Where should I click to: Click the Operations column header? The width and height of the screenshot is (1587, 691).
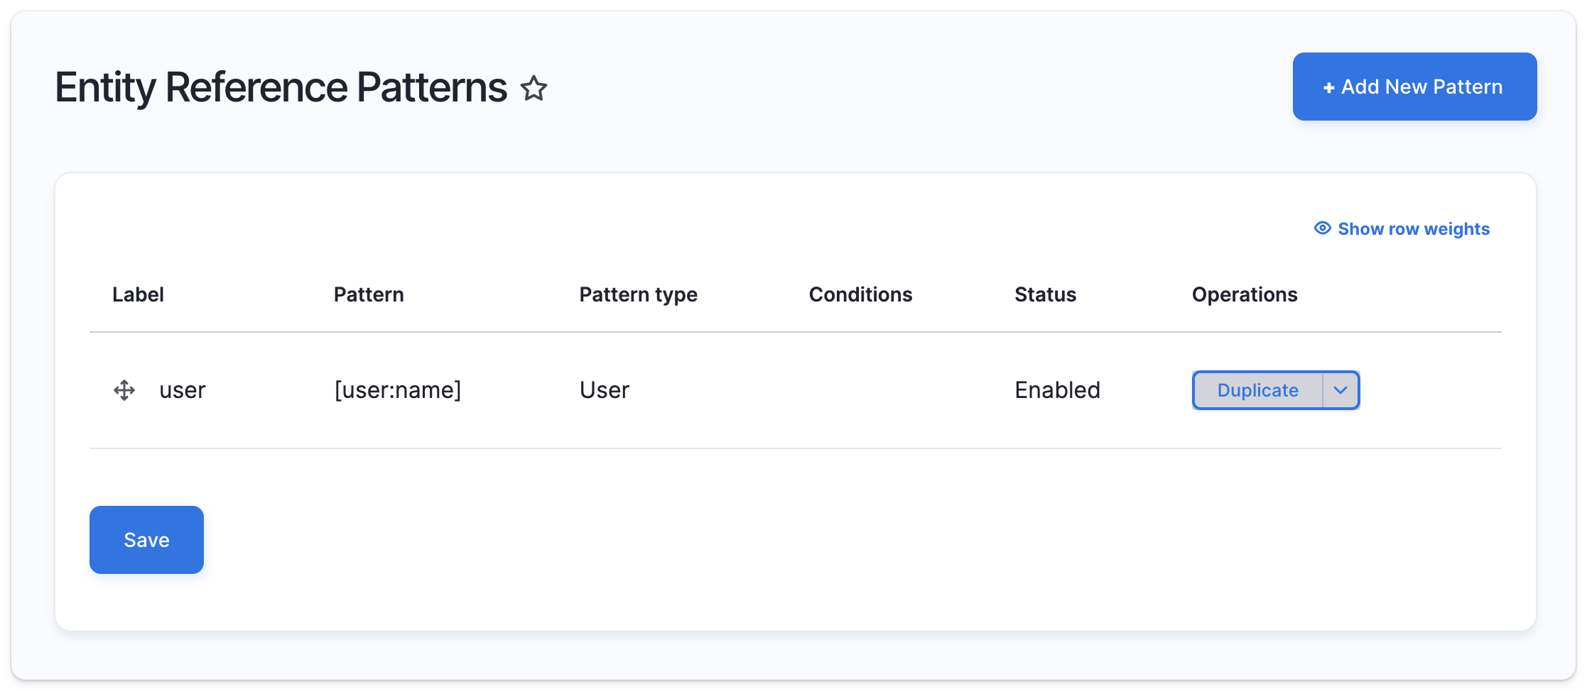(1245, 294)
